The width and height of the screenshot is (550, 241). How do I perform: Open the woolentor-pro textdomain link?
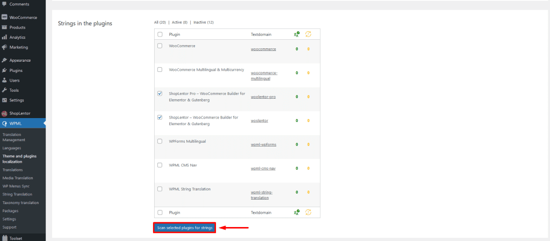click(x=263, y=97)
